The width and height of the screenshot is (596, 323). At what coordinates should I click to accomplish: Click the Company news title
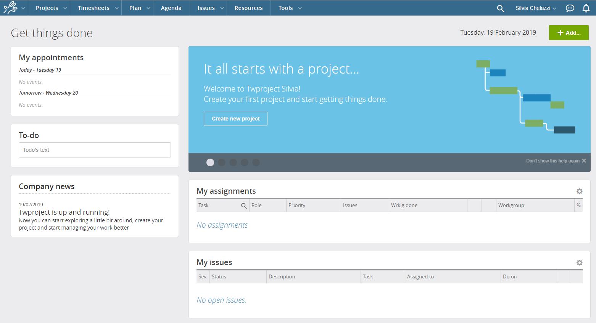pos(47,186)
